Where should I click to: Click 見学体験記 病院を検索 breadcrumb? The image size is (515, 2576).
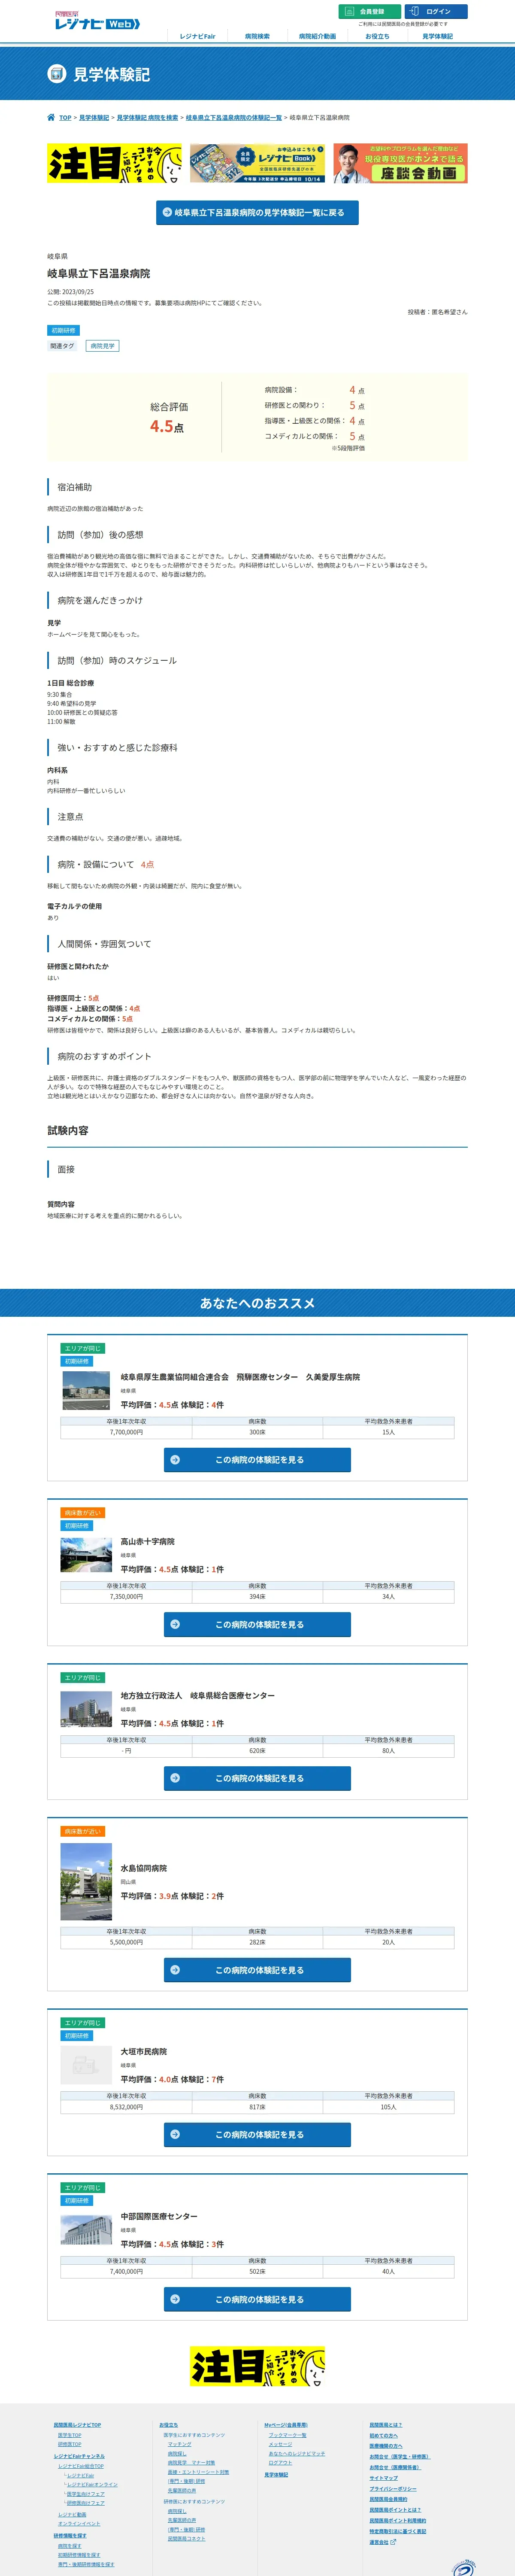pos(147,118)
